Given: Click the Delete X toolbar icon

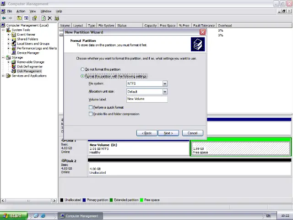Looking at the screenshot, I should coord(50,18).
